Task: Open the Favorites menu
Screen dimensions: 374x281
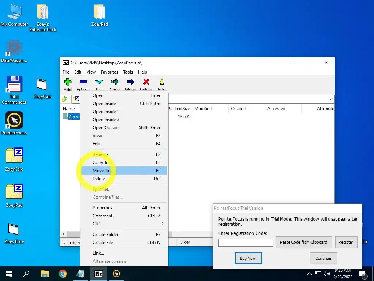Action: coord(109,72)
